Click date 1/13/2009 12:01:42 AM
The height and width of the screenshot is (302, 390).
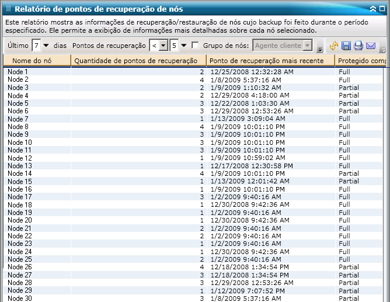pos(250,181)
